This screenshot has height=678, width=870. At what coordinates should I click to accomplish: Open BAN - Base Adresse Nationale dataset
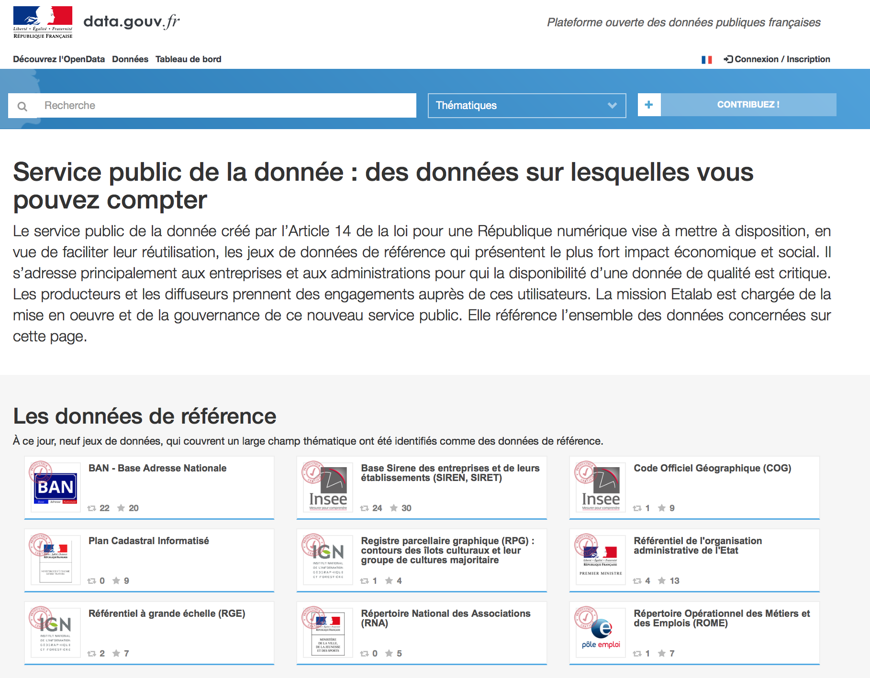(157, 468)
